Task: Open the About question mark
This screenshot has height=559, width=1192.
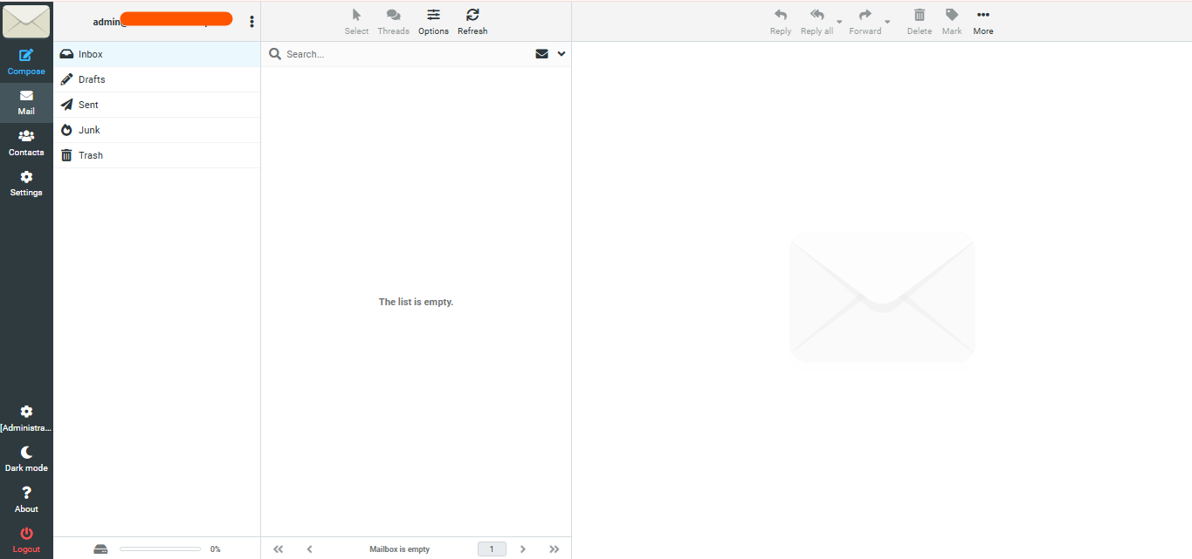Action: [26, 500]
